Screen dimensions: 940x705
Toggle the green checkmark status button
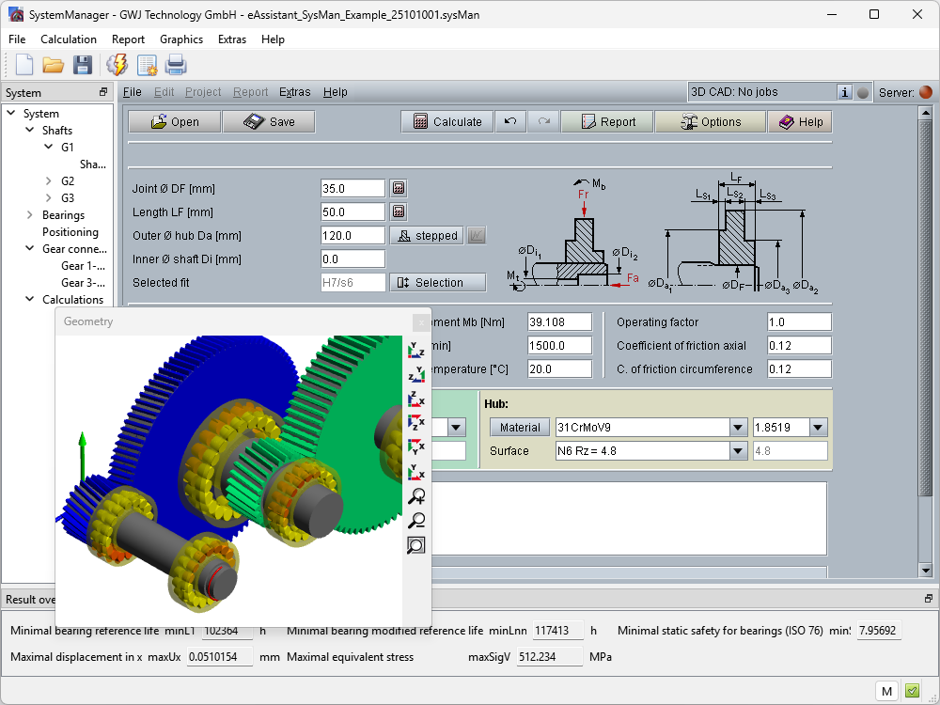click(912, 691)
